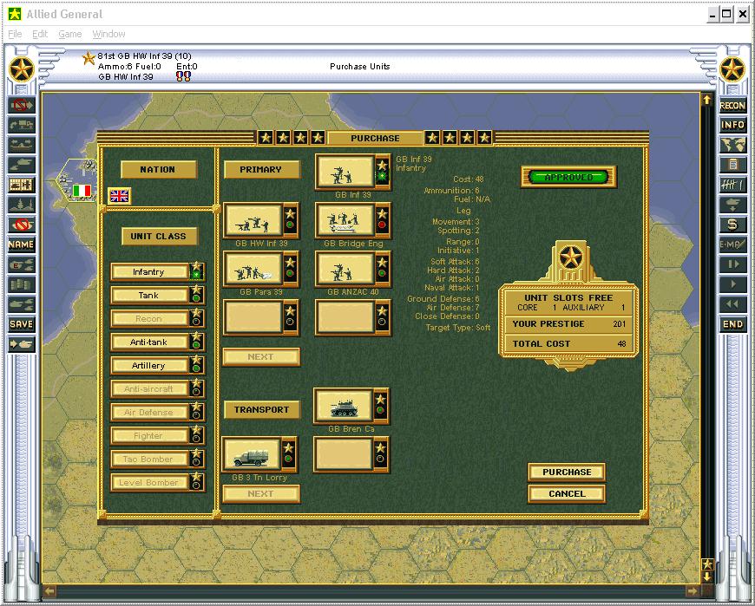Click the deploy unit down-arrow icon
Viewport: 755px width, 606px height.
click(x=732, y=205)
